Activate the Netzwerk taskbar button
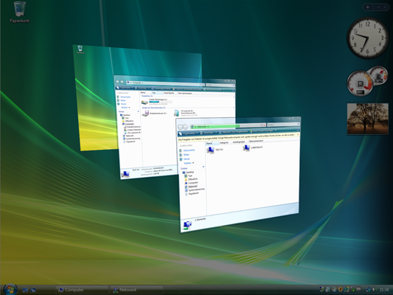Viewport: 393px width, 295px height. (x=137, y=290)
